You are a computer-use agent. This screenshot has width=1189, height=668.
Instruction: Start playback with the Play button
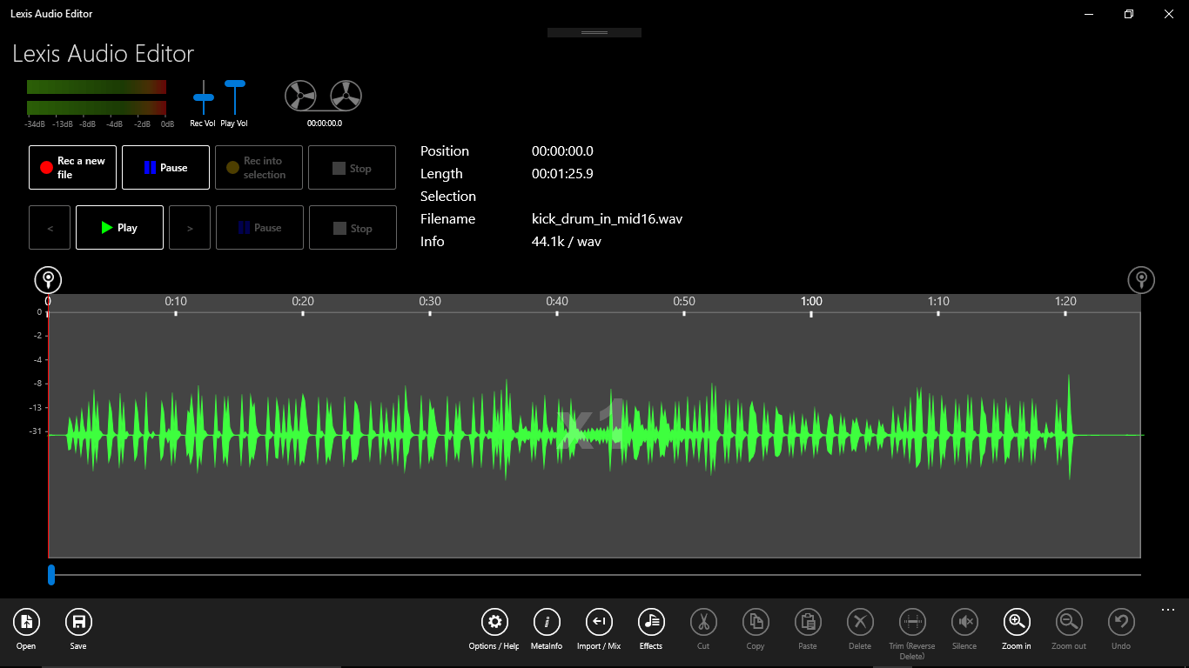coord(119,227)
